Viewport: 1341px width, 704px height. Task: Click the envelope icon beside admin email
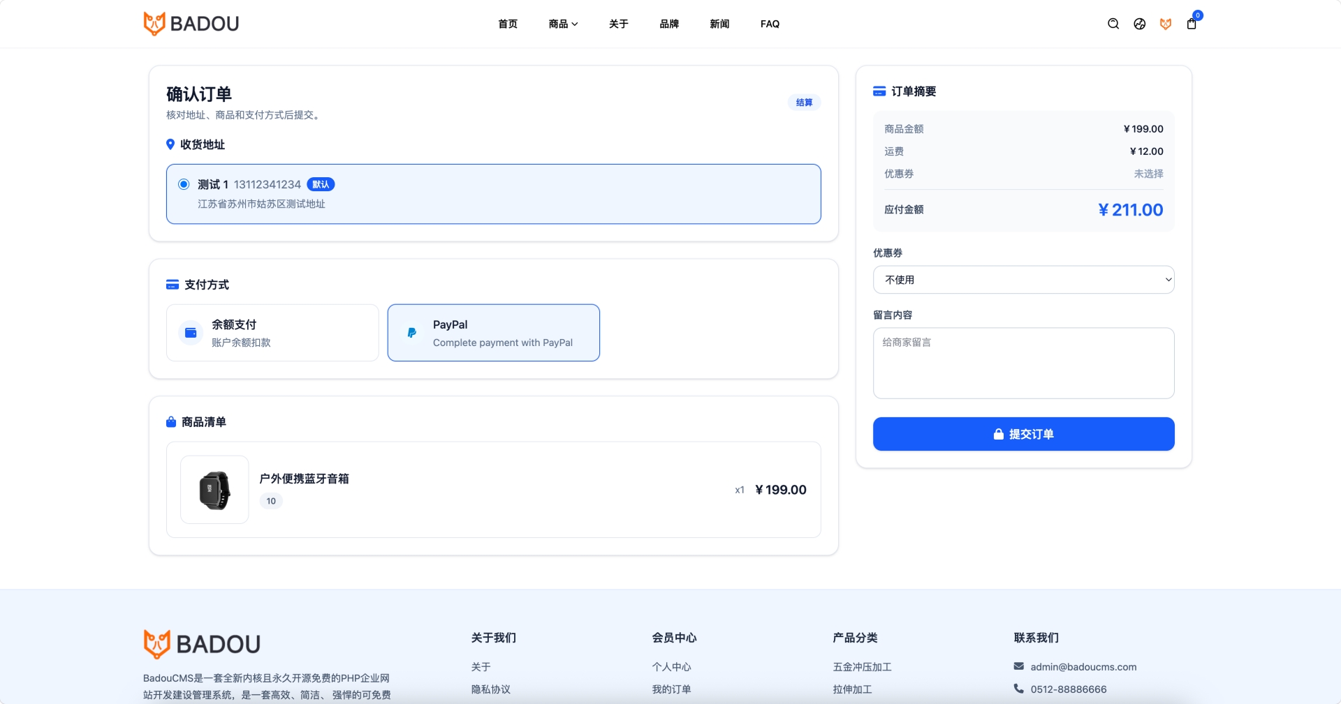pyautogui.click(x=1019, y=666)
